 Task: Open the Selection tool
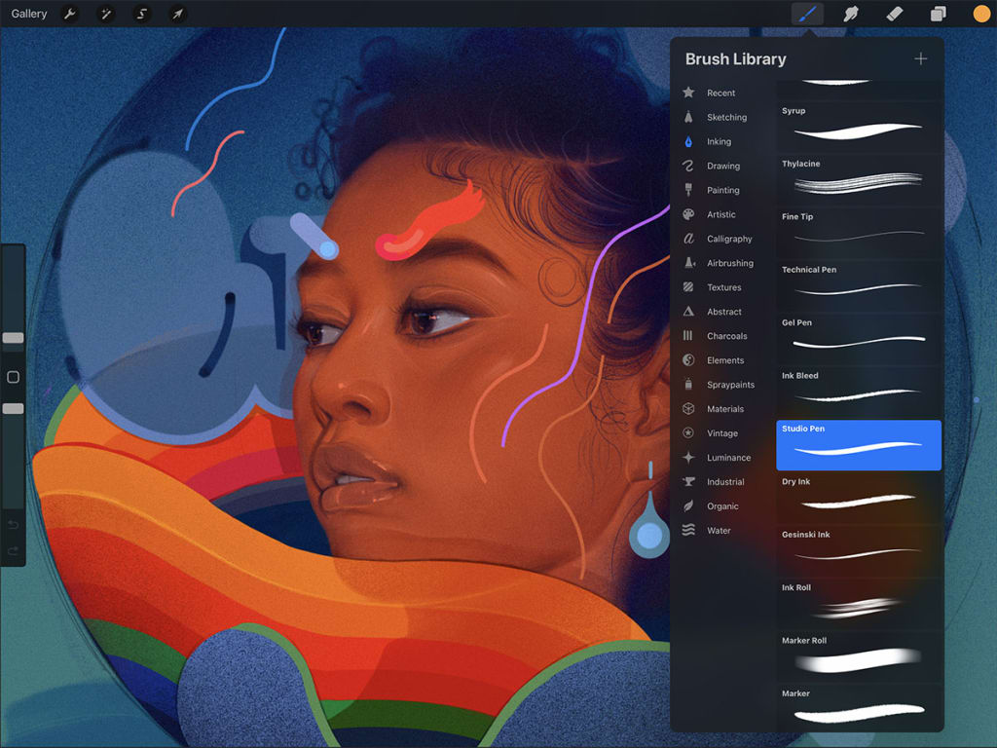click(x=142, y=14)
